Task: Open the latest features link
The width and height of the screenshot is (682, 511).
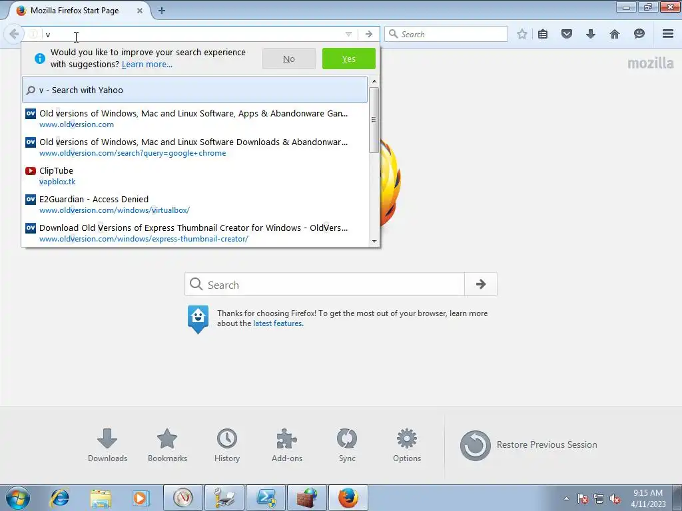Action: (278, 324)
